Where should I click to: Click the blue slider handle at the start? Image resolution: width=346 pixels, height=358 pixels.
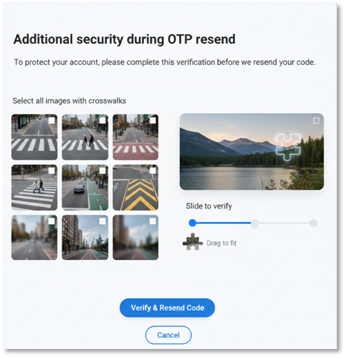click(192, 223)
